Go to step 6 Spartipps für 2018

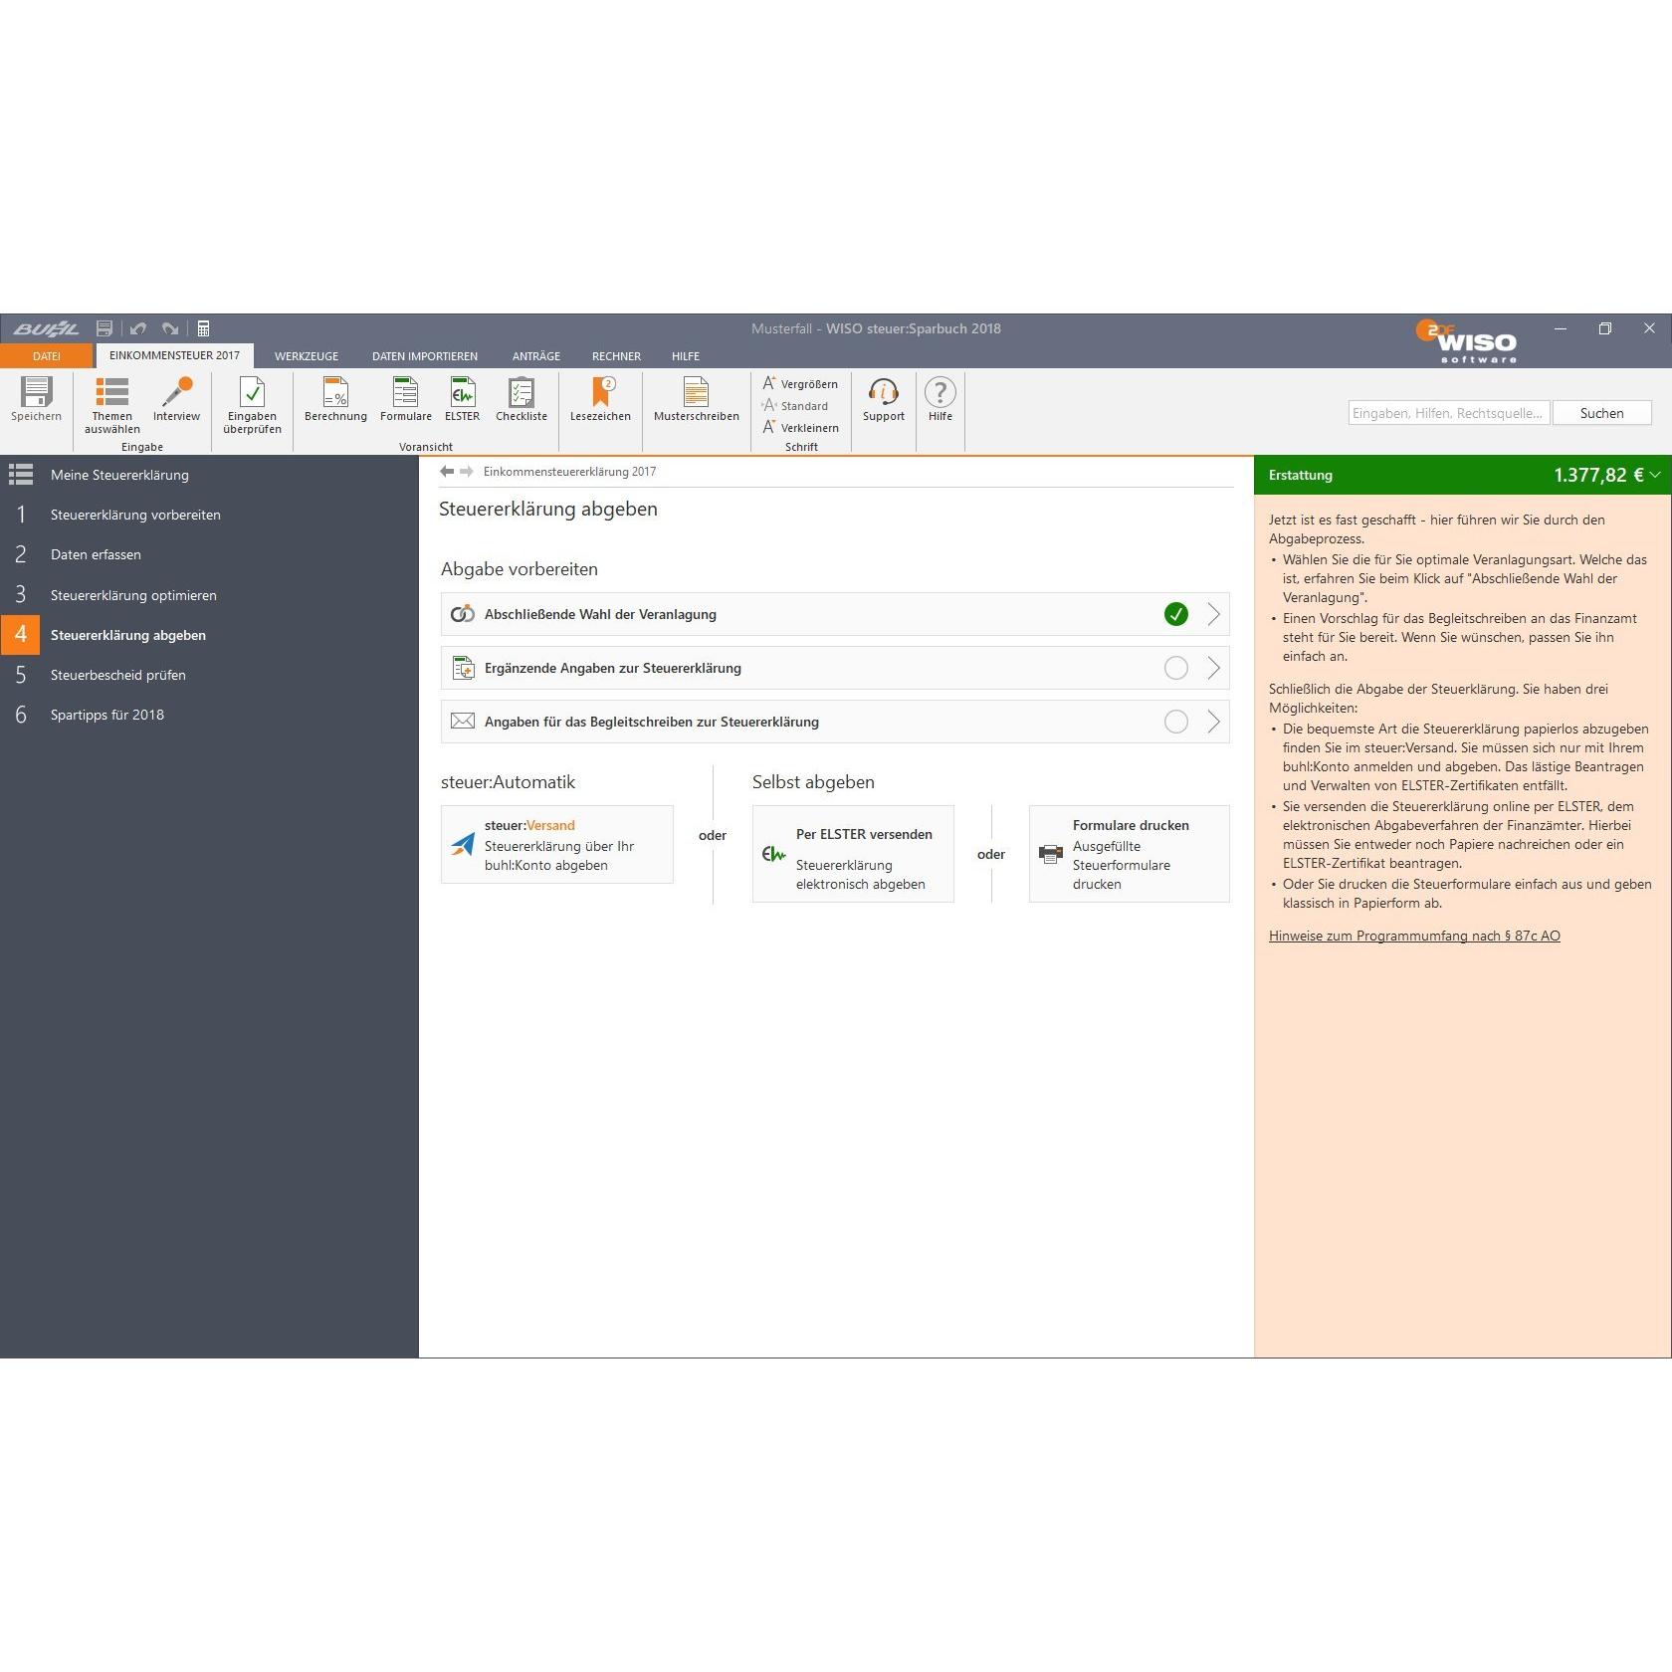[209, 715]
